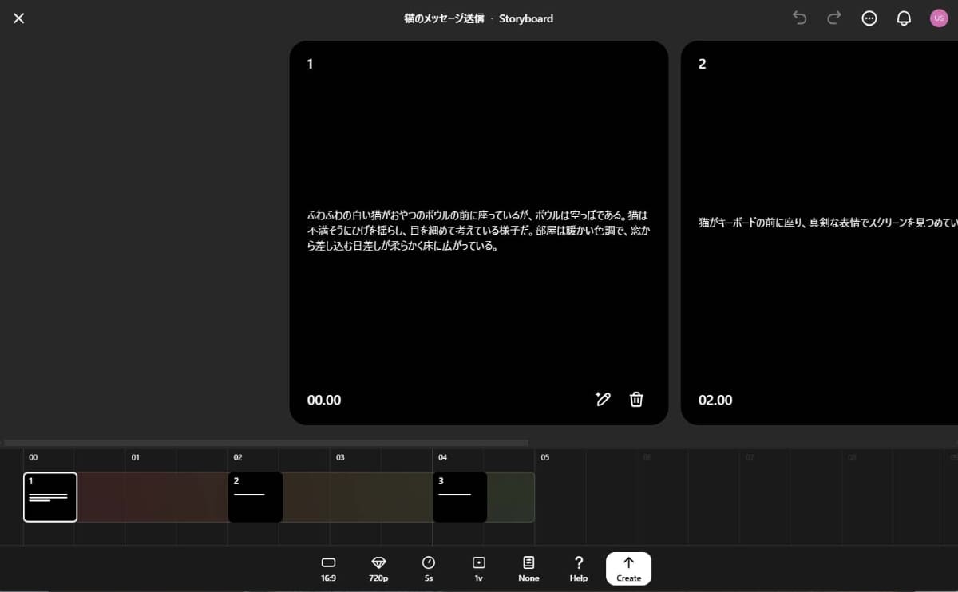Select the project title 猫のメッセージ送信

[x=443, y=18]
